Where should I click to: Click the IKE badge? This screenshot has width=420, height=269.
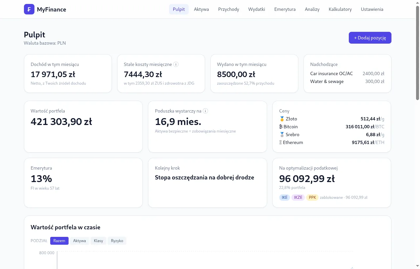[285, 197]
